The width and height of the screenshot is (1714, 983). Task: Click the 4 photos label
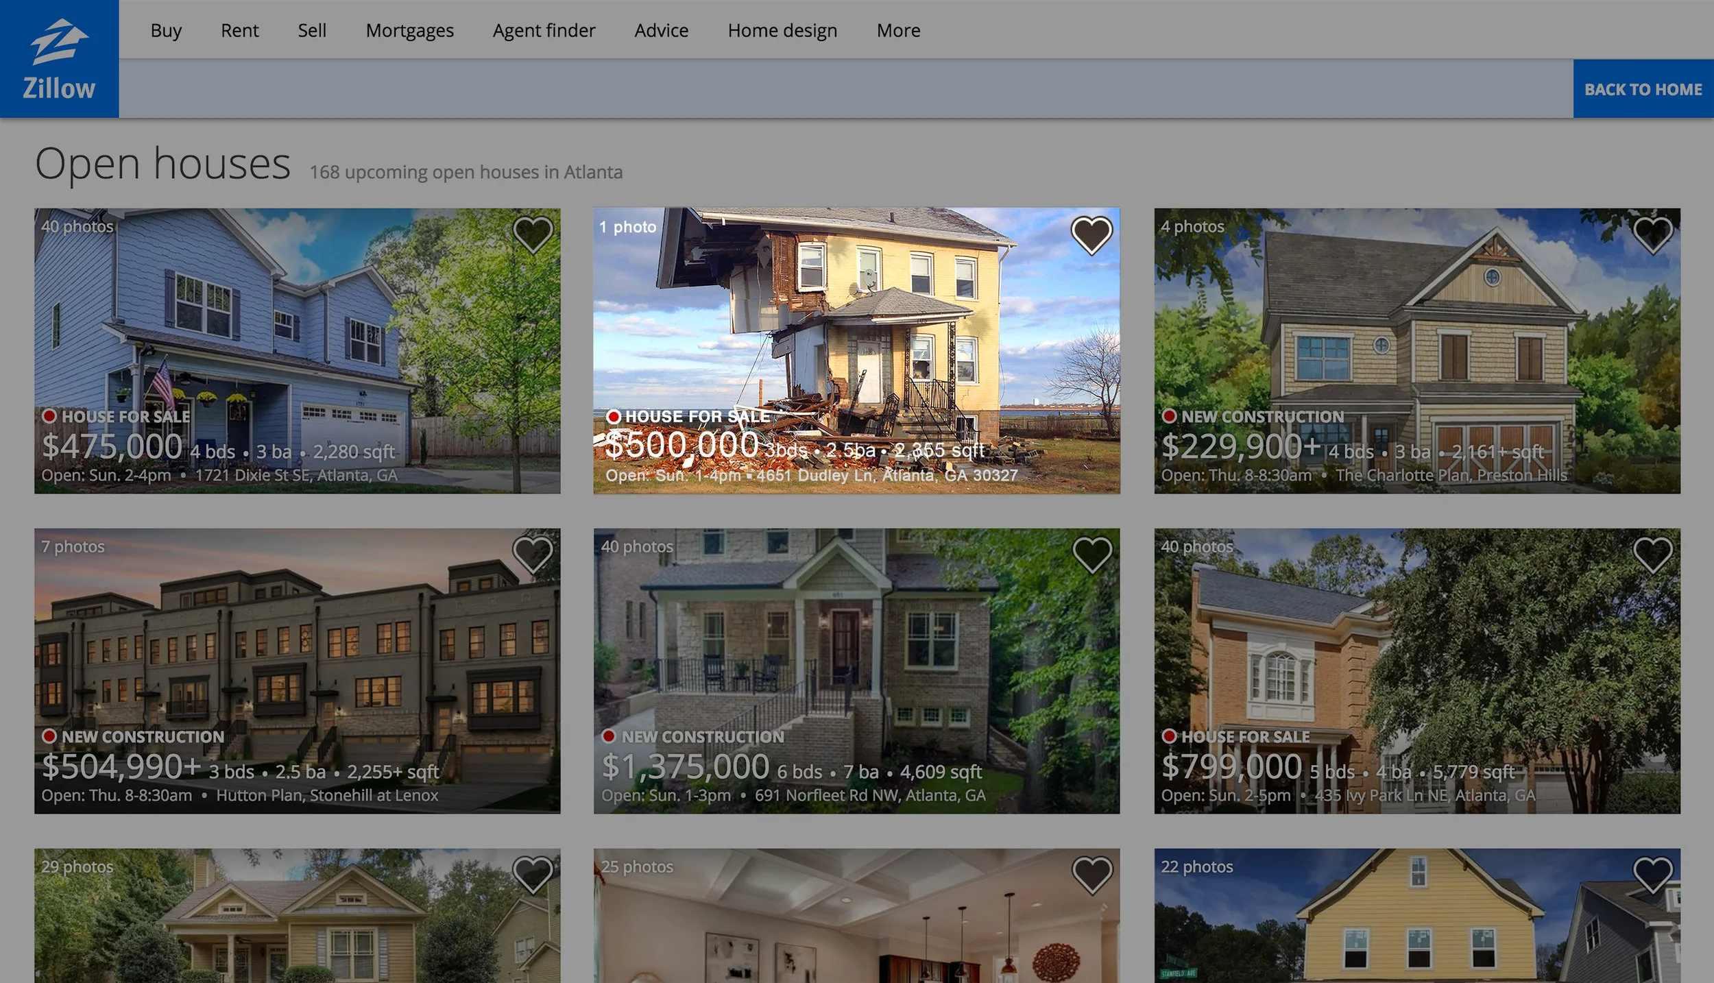pyautogui.click(x=1192, y=226)
